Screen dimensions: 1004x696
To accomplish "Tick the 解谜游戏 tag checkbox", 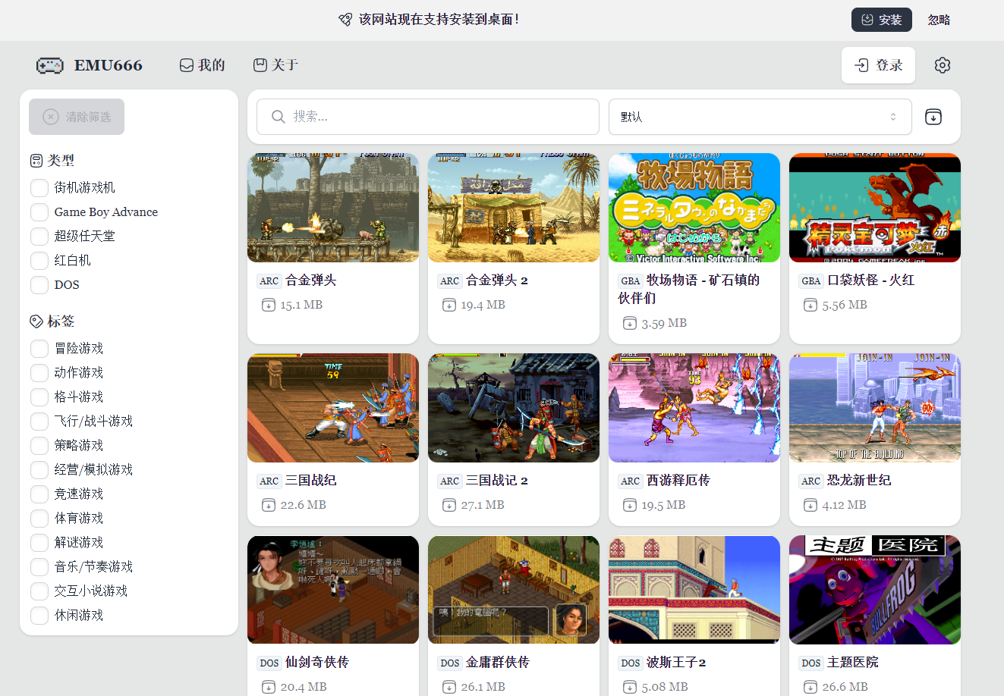I will pos(39,543).
